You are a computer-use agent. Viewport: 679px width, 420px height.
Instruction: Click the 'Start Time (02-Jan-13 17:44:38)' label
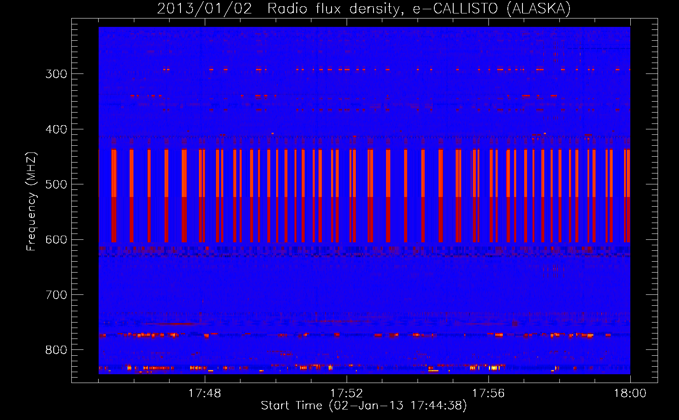(x=364, y=405)
